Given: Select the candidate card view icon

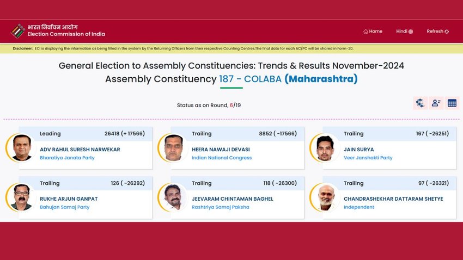Looking at the screenshot, I should pos(436,103).
